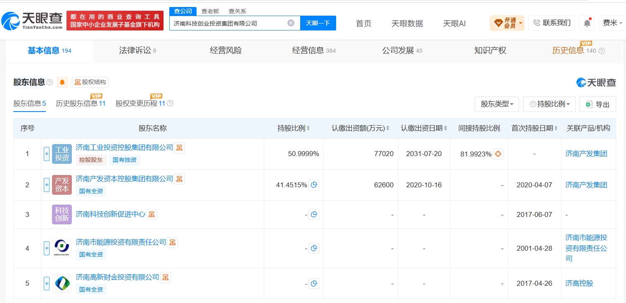This screenshot has height=303, width=626.
Task: Click the 股权结构 button
Action: click(90, 82)
